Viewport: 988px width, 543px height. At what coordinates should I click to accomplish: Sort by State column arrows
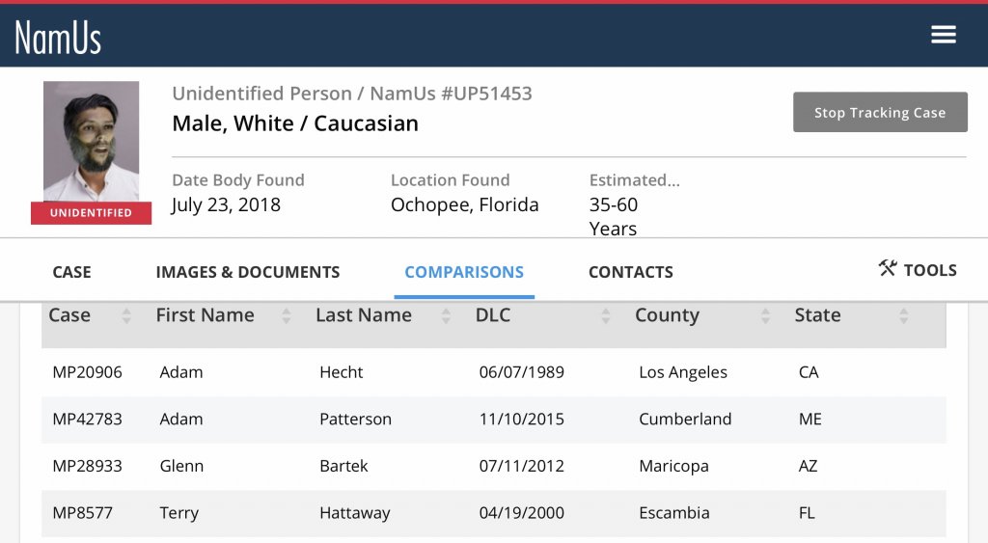(x=903, y=315)
